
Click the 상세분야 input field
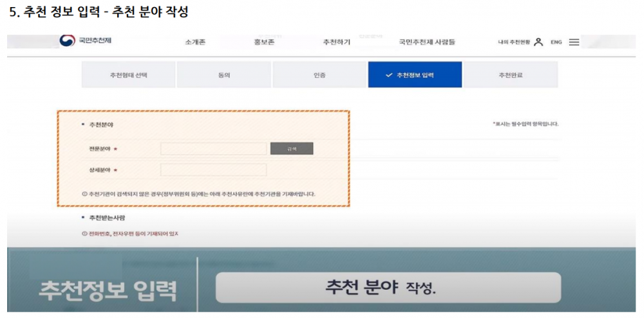click(213, 170)
